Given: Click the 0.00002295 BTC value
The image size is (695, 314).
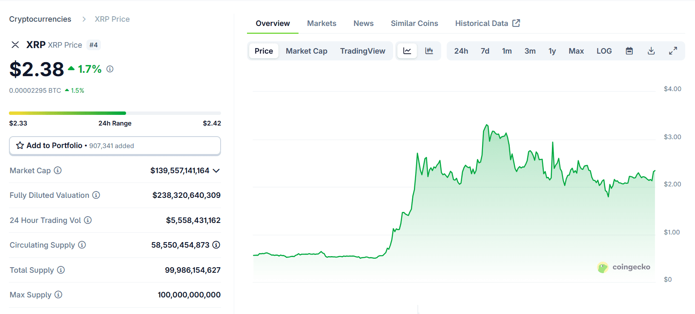Looking at the screenshot, I should [35, 91].
